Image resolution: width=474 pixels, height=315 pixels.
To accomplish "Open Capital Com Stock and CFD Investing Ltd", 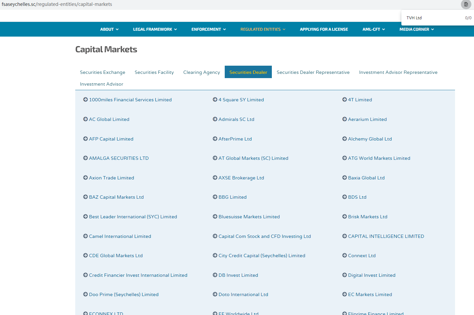I will [265, 236].
